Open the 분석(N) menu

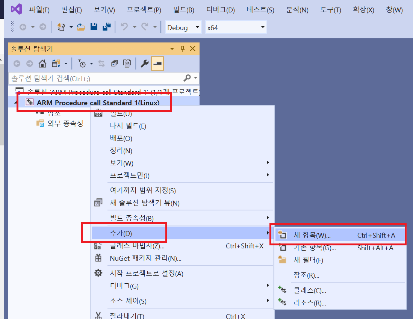(x=297, y=10)
